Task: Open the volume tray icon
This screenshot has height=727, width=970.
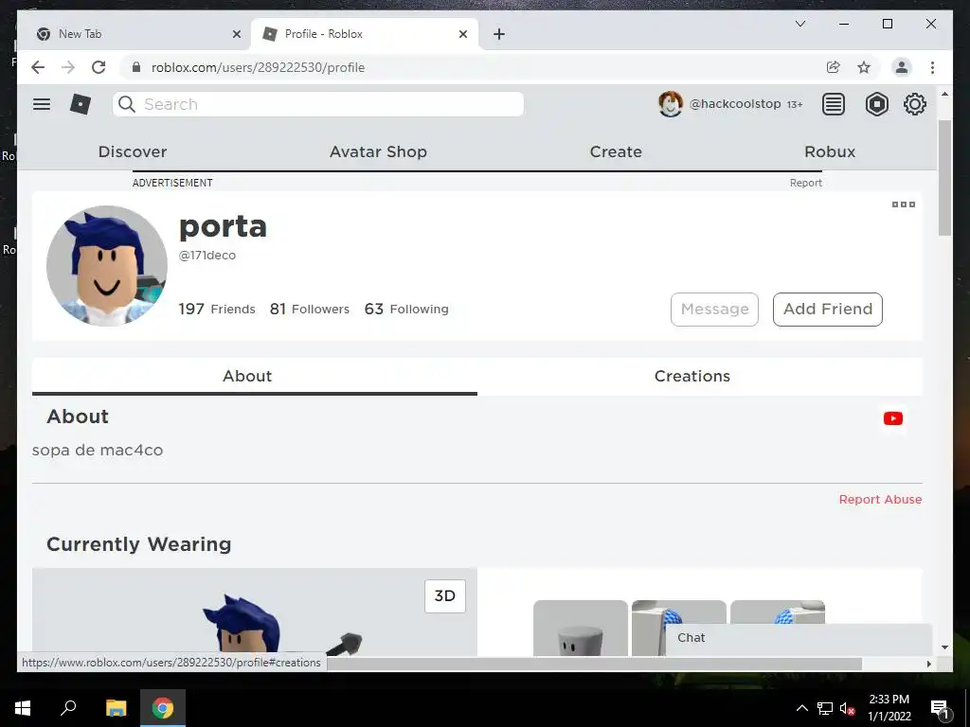Action: (x=847, y=708)
